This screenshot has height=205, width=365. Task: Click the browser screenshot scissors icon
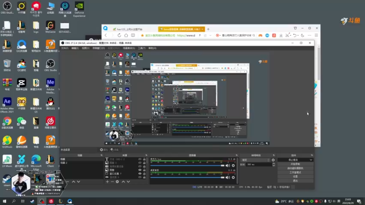[x=287, y=36]
